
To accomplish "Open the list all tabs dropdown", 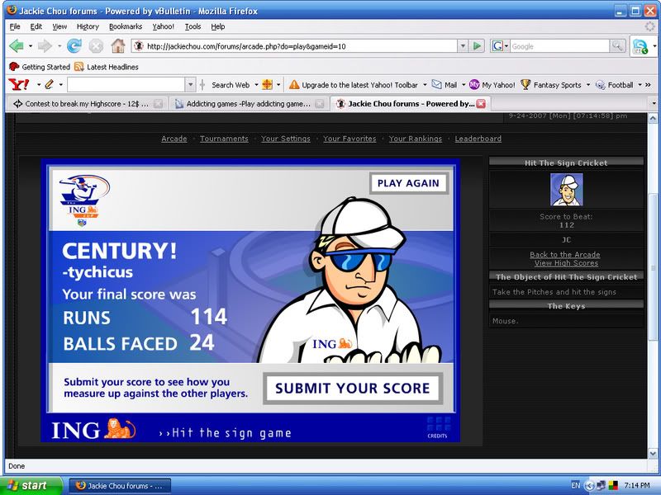I will click(654, 103).
